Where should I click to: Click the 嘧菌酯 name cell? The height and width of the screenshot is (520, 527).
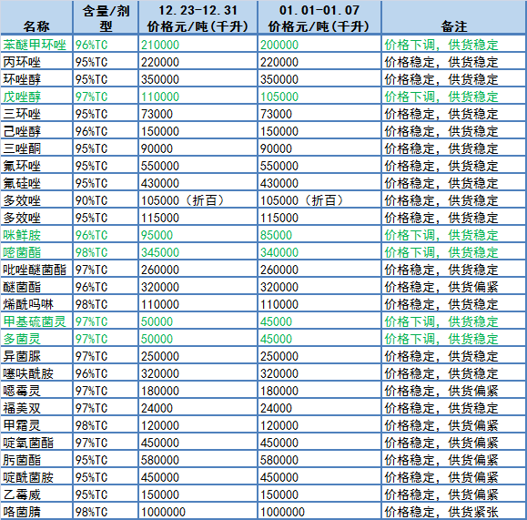tap(36, 252)
